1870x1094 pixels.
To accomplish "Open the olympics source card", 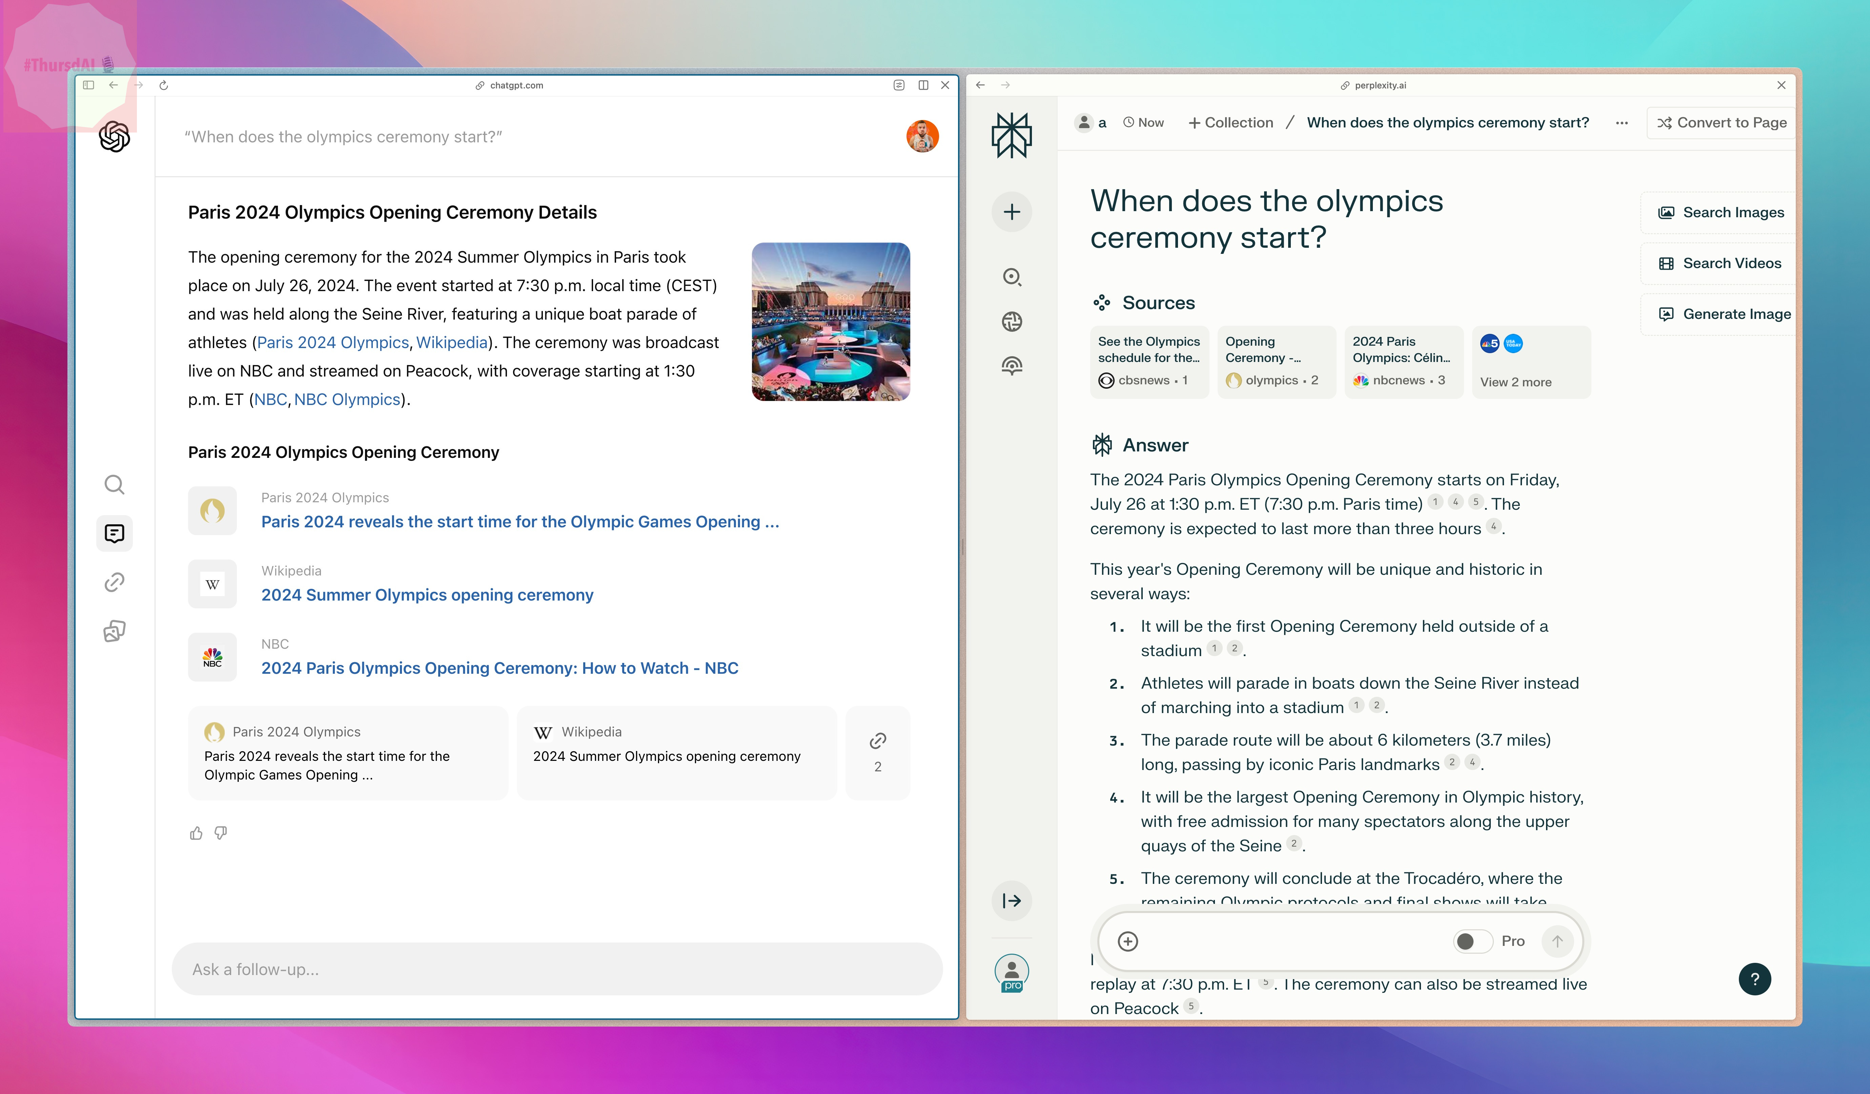I will tap(1276, 362).
